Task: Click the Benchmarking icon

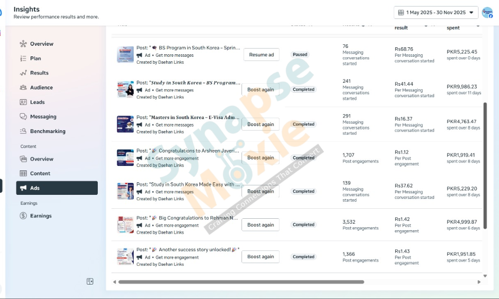Action: [23, 132]
